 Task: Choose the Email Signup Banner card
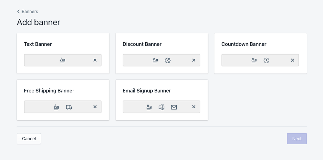(x=161, y=91)
